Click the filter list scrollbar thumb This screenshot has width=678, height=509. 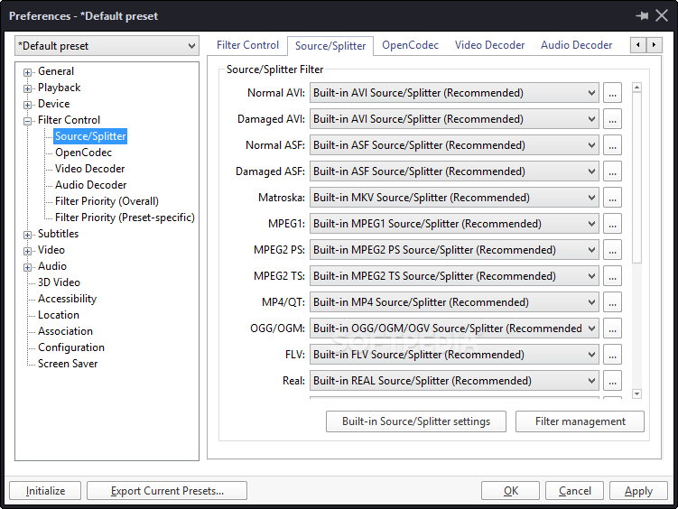coord(636,177)
